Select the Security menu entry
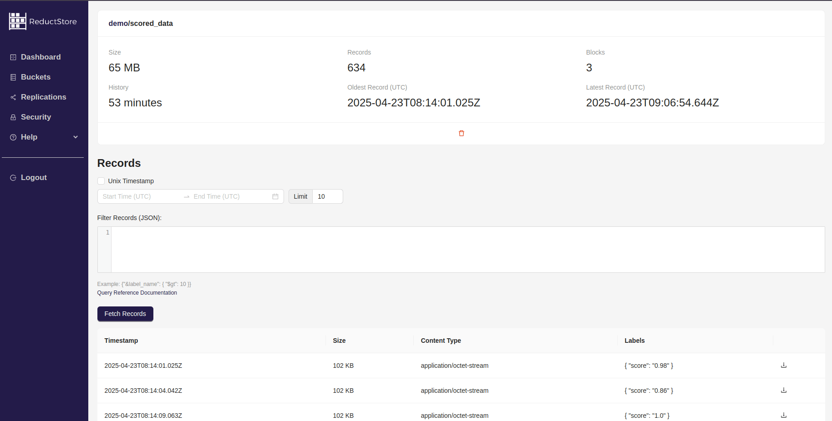The image size is (832, 421). point(36,117)
